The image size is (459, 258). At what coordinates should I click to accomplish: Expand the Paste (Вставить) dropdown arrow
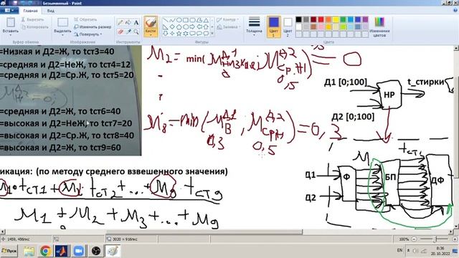tap(11, 35)
